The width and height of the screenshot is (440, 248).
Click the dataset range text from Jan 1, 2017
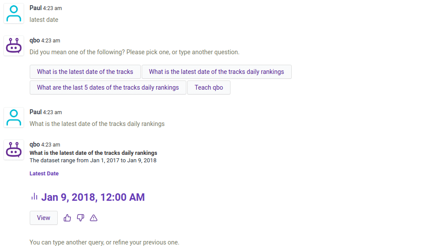point(93,161)
